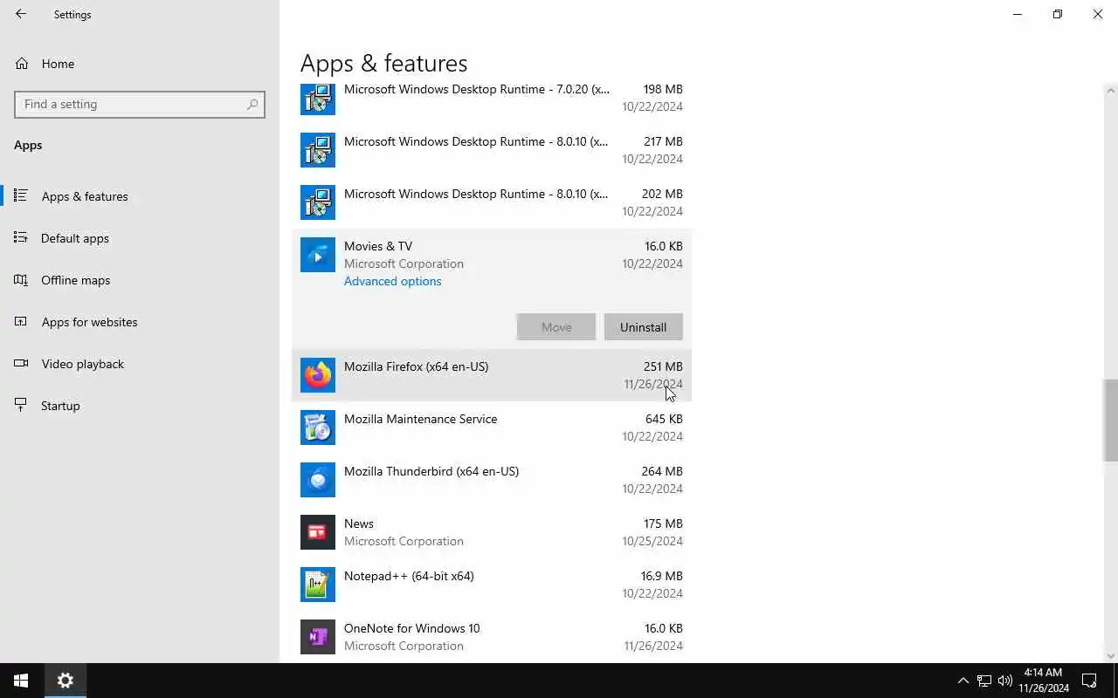Select Microsoft Windows Desktop Runtime 7.0.20 entry
The height and width of the screenshot is (698, 1118).
tap(492, 98)
